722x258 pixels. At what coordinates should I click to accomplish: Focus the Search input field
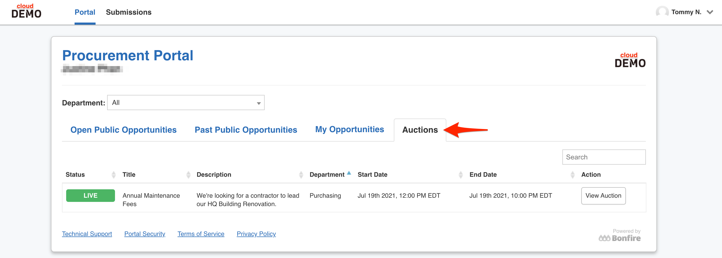[604, 157]
